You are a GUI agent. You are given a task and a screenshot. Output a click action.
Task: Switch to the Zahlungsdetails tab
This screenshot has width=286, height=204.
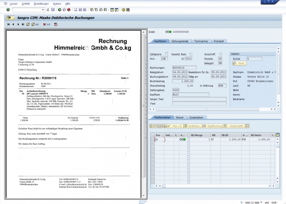pyautogui.click(x=180, y=41)
